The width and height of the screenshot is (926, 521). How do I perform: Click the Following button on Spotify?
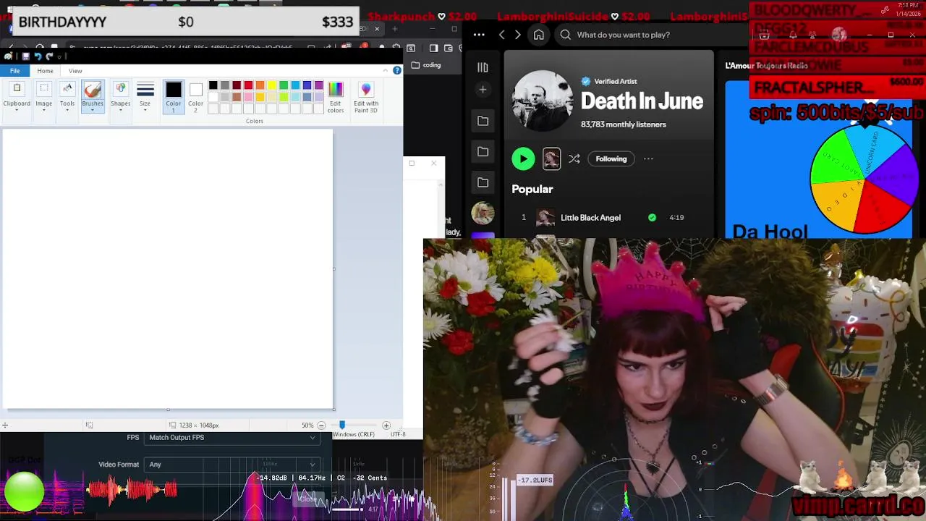tap(611, 158)
